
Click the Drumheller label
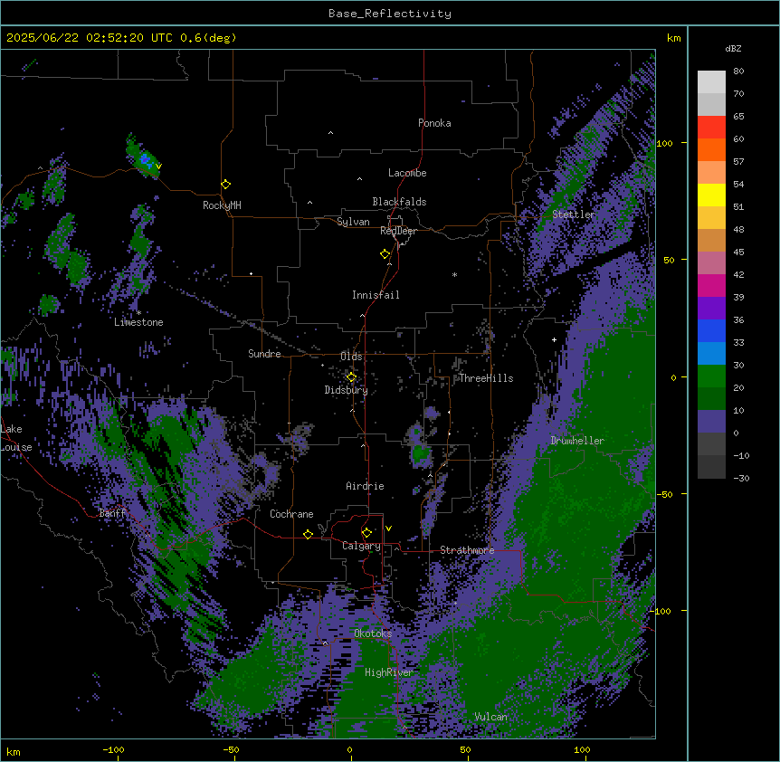577,441
